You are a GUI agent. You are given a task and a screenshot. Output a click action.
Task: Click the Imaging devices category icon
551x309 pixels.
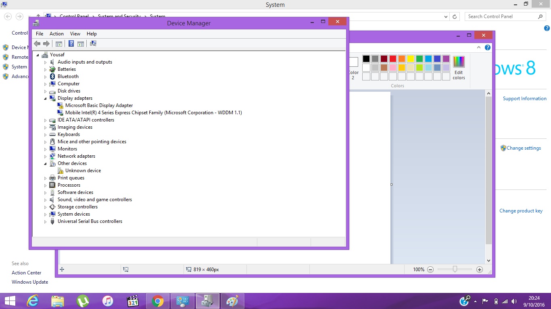[52, 127]
